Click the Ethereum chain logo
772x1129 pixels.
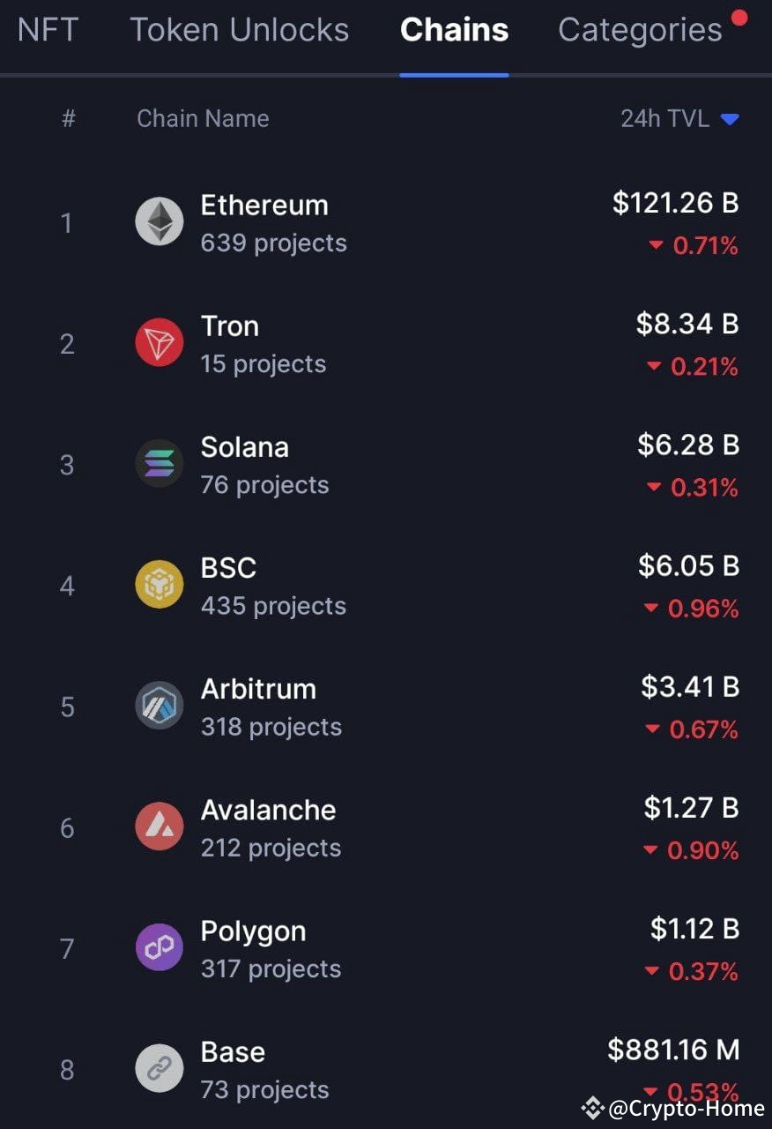159,220
